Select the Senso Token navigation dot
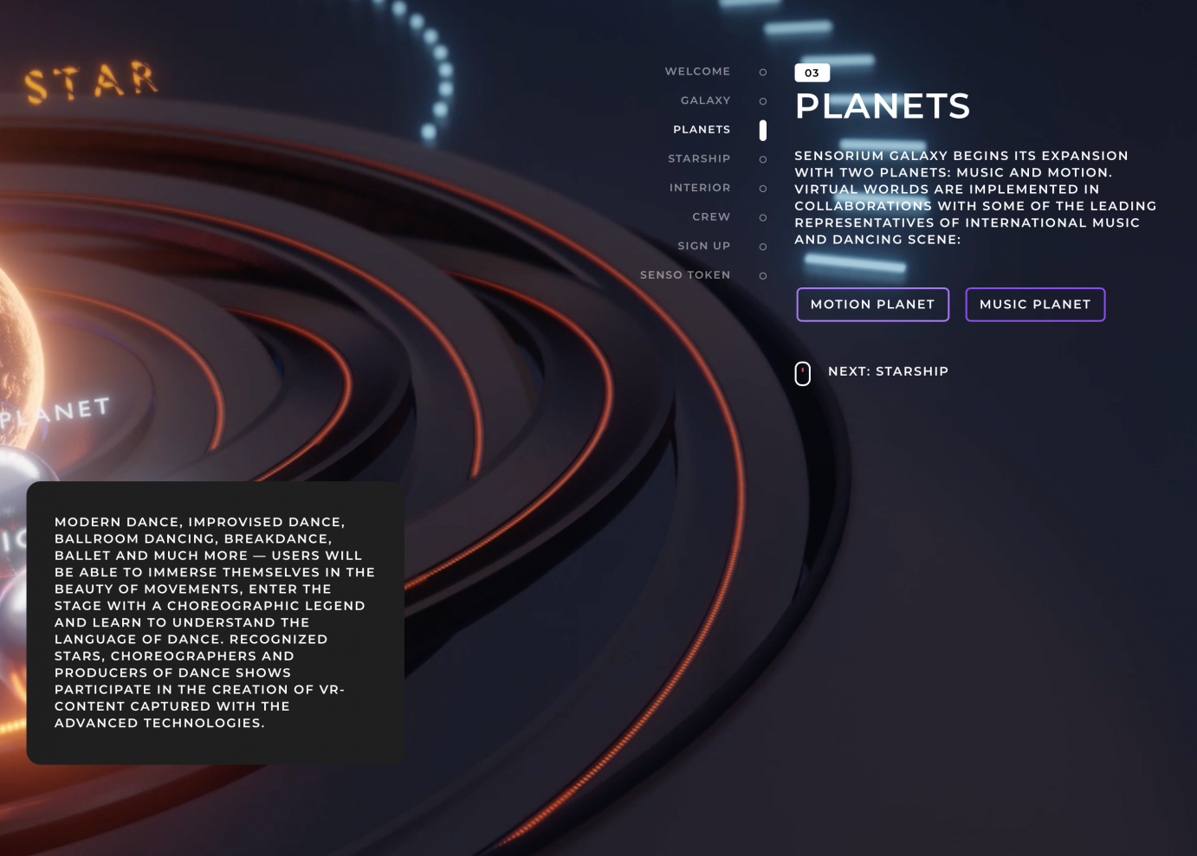This screenshot has height=856, width=1197. (x=762, y=276)
